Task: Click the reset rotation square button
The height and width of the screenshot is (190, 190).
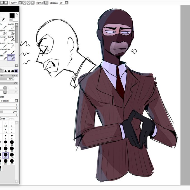Action: [x=32, y=3]
